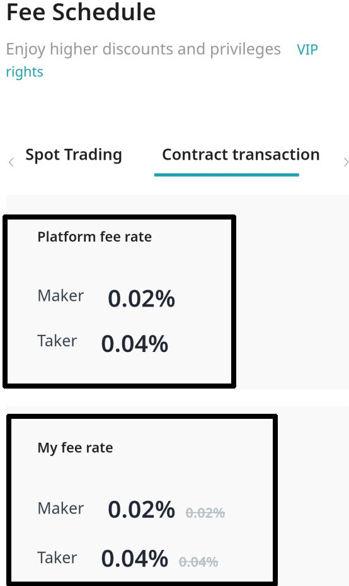Click the Platform fee rate title
Screen dimensions: 349x586
tap(94, 237)
